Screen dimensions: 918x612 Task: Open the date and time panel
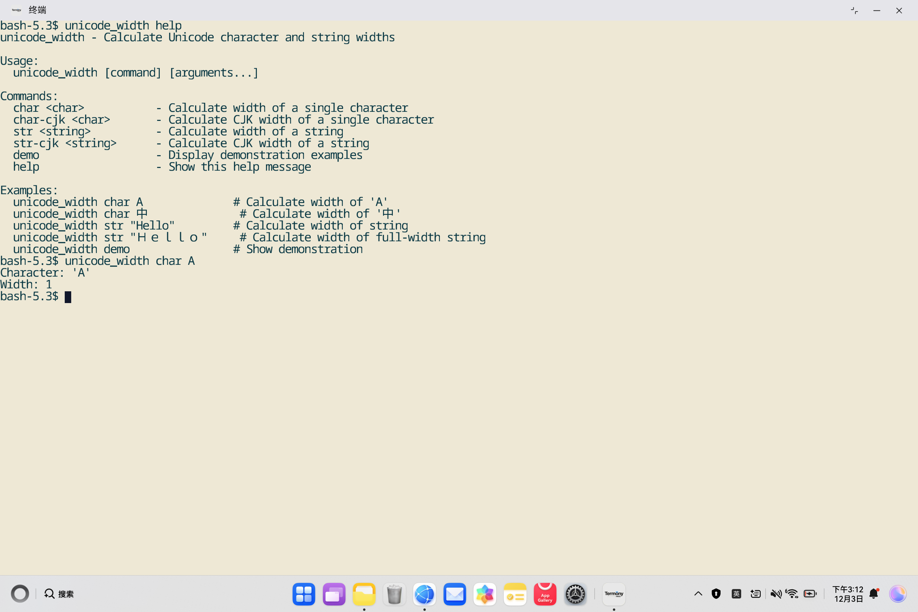click(x=848, y=594)
